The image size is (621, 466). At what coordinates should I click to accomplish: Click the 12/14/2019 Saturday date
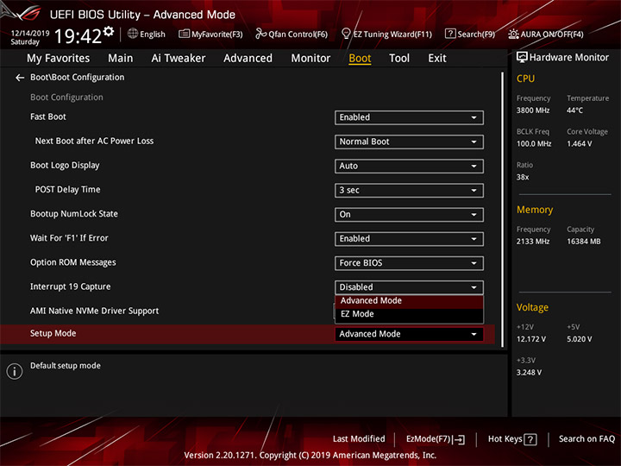point(29,37)
